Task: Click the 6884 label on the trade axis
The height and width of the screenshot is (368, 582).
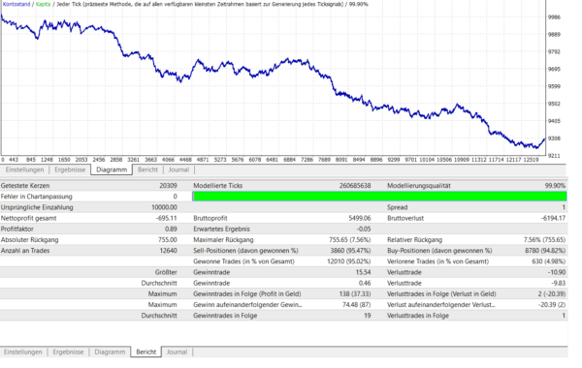Action: click(289, 160)
